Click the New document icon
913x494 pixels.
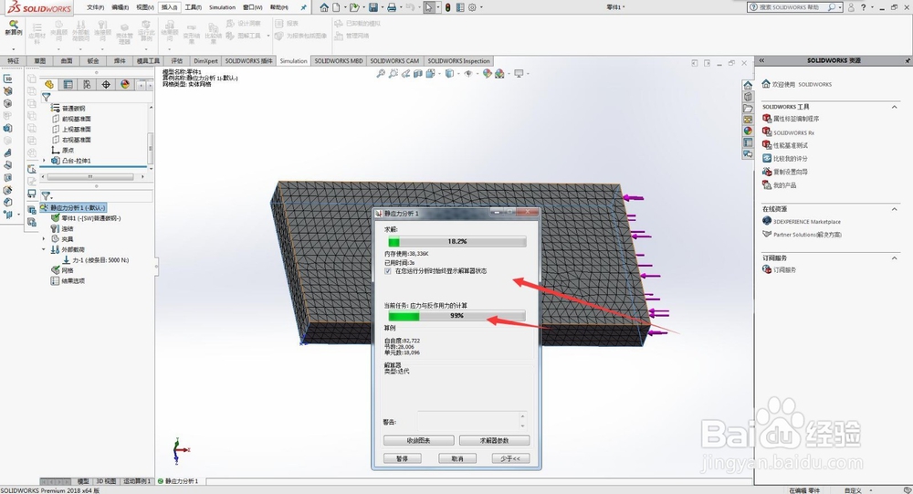(x=336, y=7)
